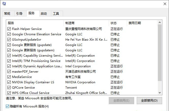Click the 全部禁用(D) button
Image resolution: width=169 pixels, height=111 pixels.
click(x=149, y=100)
